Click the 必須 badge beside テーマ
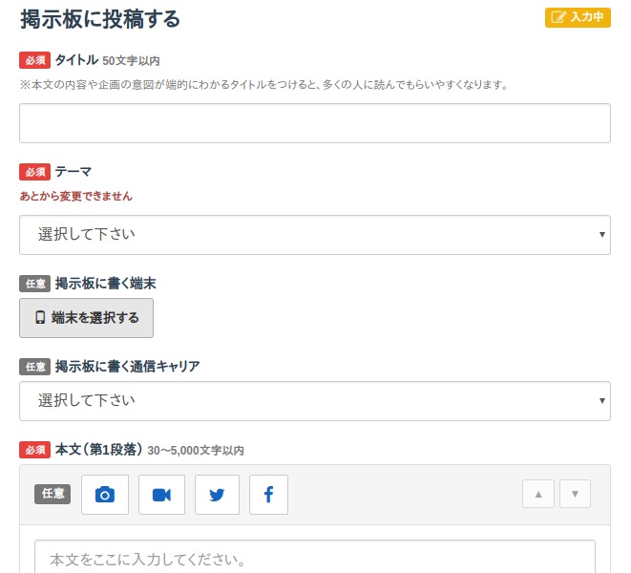631x573 pixels. (34, 172)
